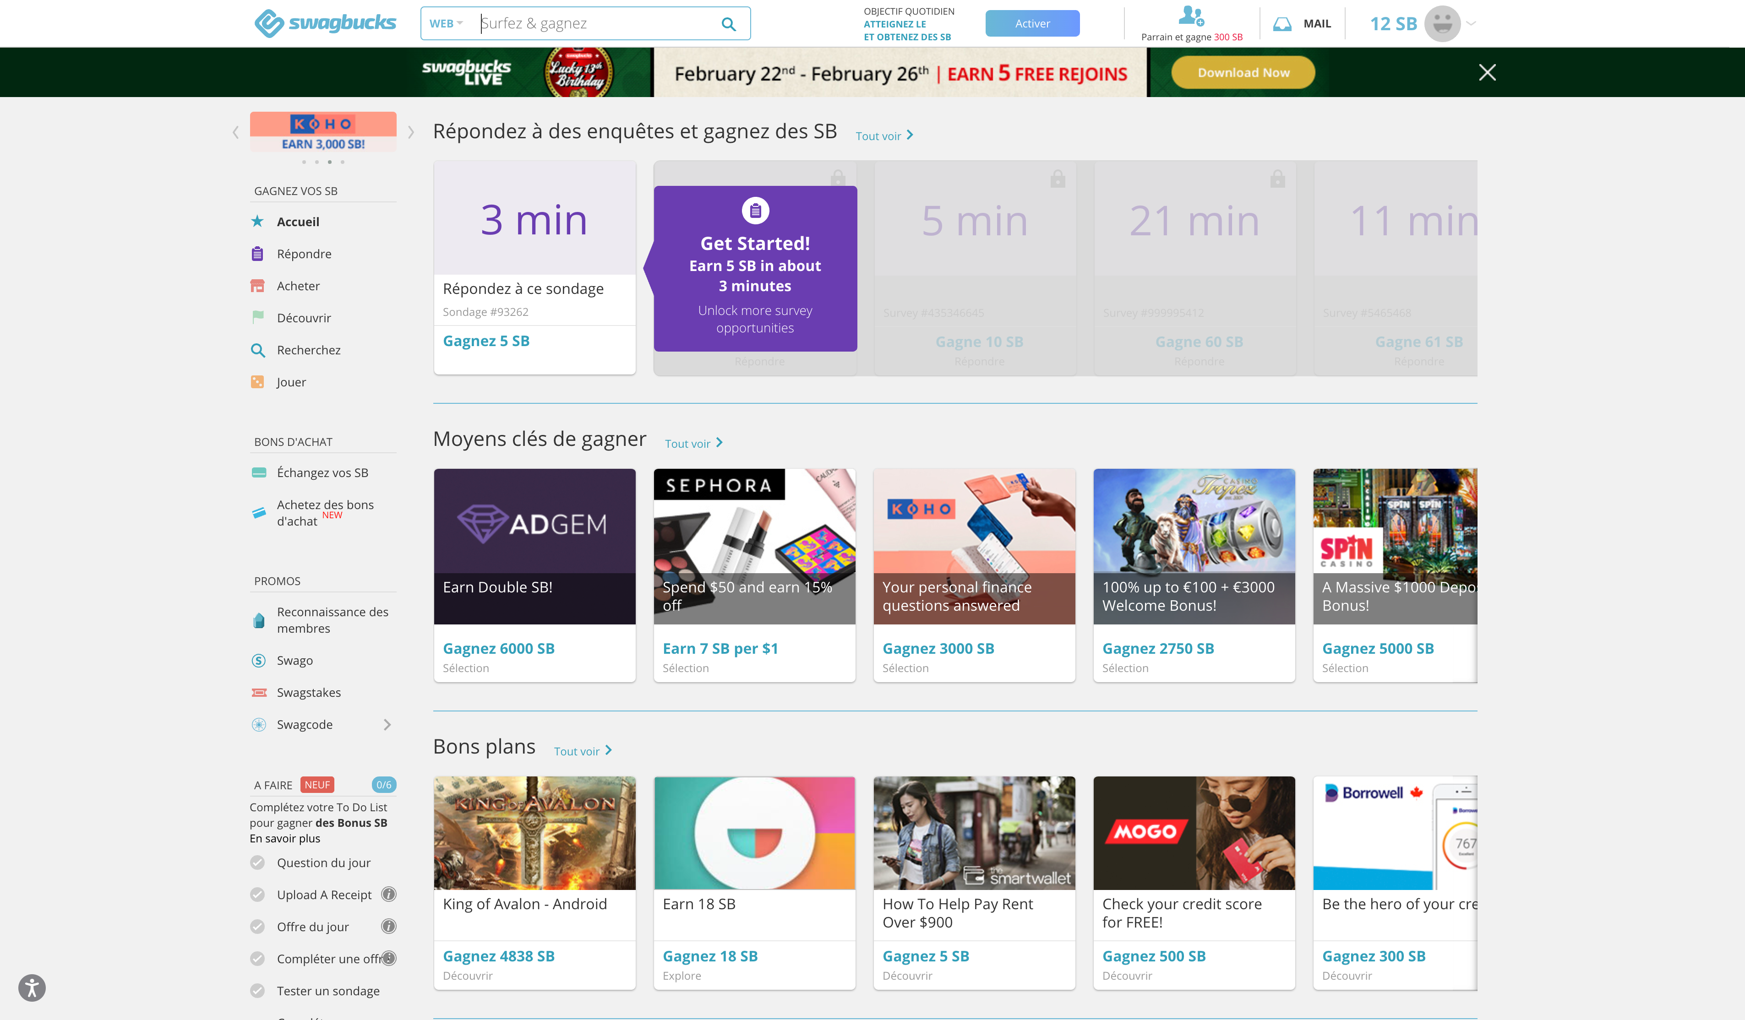Screen dimensions: 1745x1020
Task: Click Gagnez 5 SB survey link
Action: [486, 341]
